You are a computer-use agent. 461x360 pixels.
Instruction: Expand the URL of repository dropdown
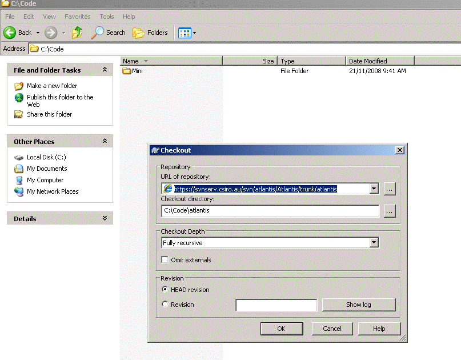(x=374, y=189)
